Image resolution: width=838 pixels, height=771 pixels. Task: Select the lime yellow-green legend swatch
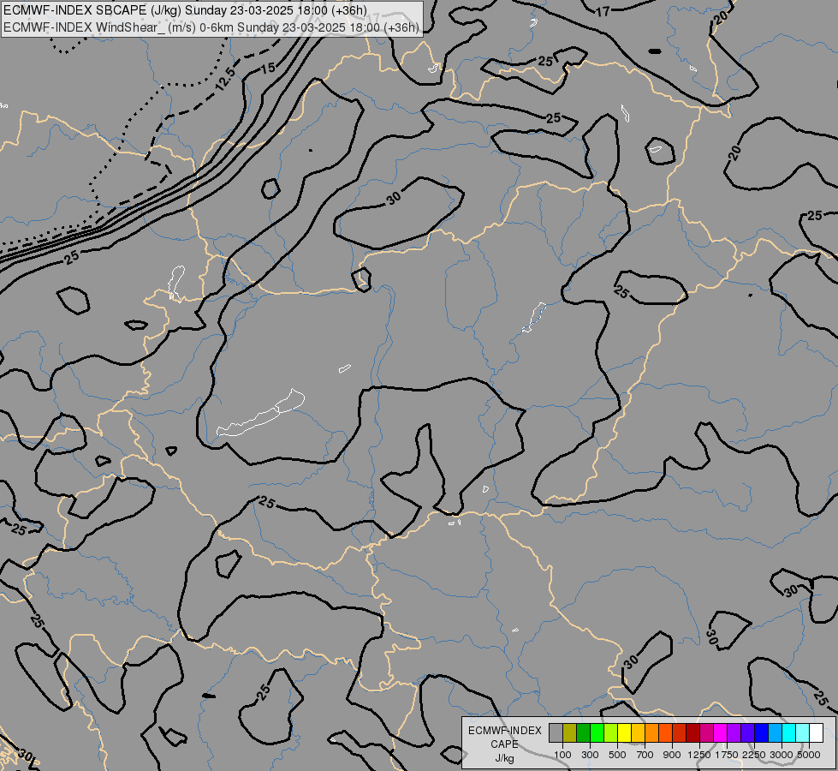click(611, 732)
